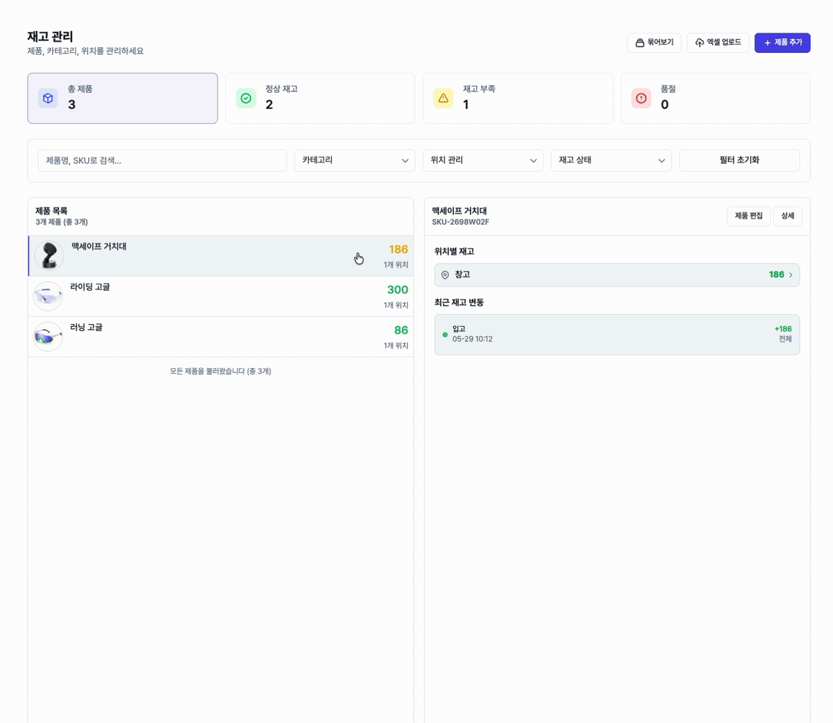This screenshot has width=833, height=723.
Task: Click the blue box icon in 총 제품
Action: [48, 99]
